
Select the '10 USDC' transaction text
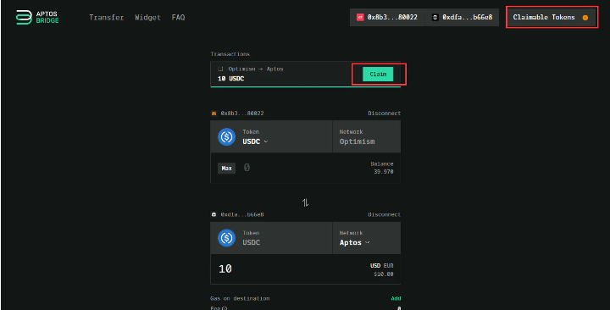(x=231, y=79)
